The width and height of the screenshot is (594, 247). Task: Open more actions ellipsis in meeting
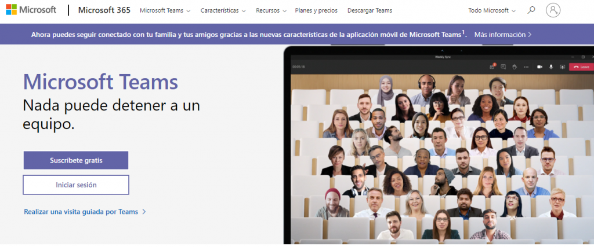526,67
